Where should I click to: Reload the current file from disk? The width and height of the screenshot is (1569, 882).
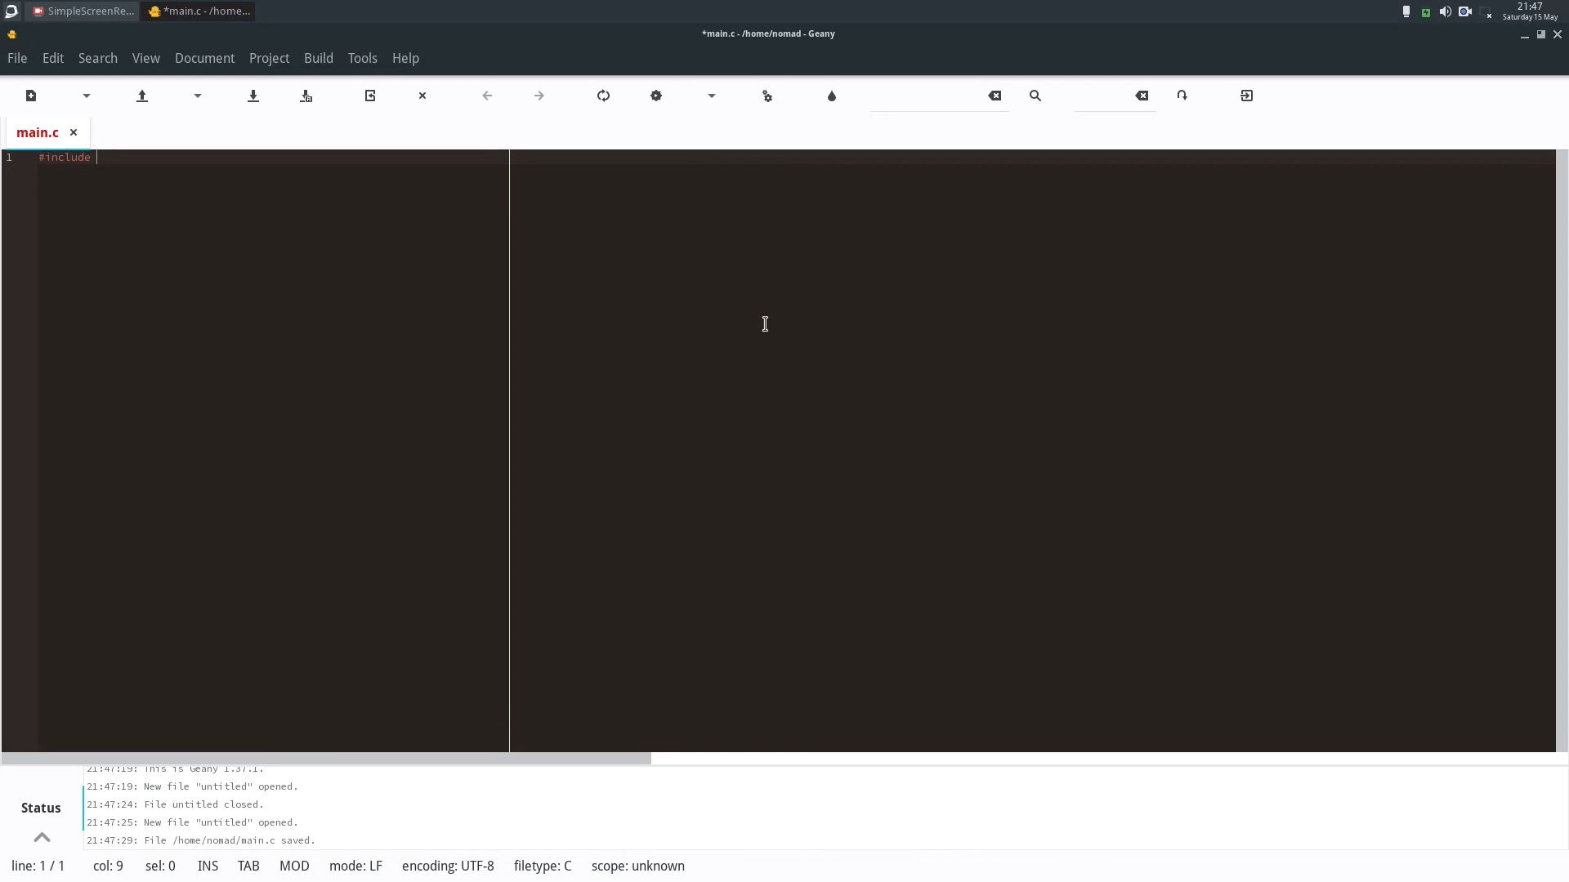(370, 96)
